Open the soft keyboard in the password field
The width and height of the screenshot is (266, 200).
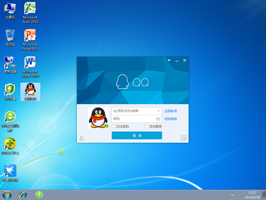coord(158,119)
